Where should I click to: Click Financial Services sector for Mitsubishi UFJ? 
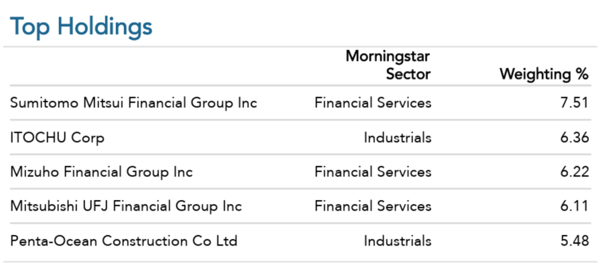[373, 206]
